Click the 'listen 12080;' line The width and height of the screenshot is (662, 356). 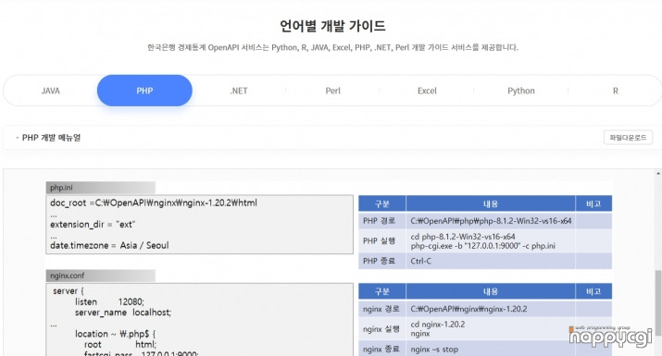click(109, 302)
